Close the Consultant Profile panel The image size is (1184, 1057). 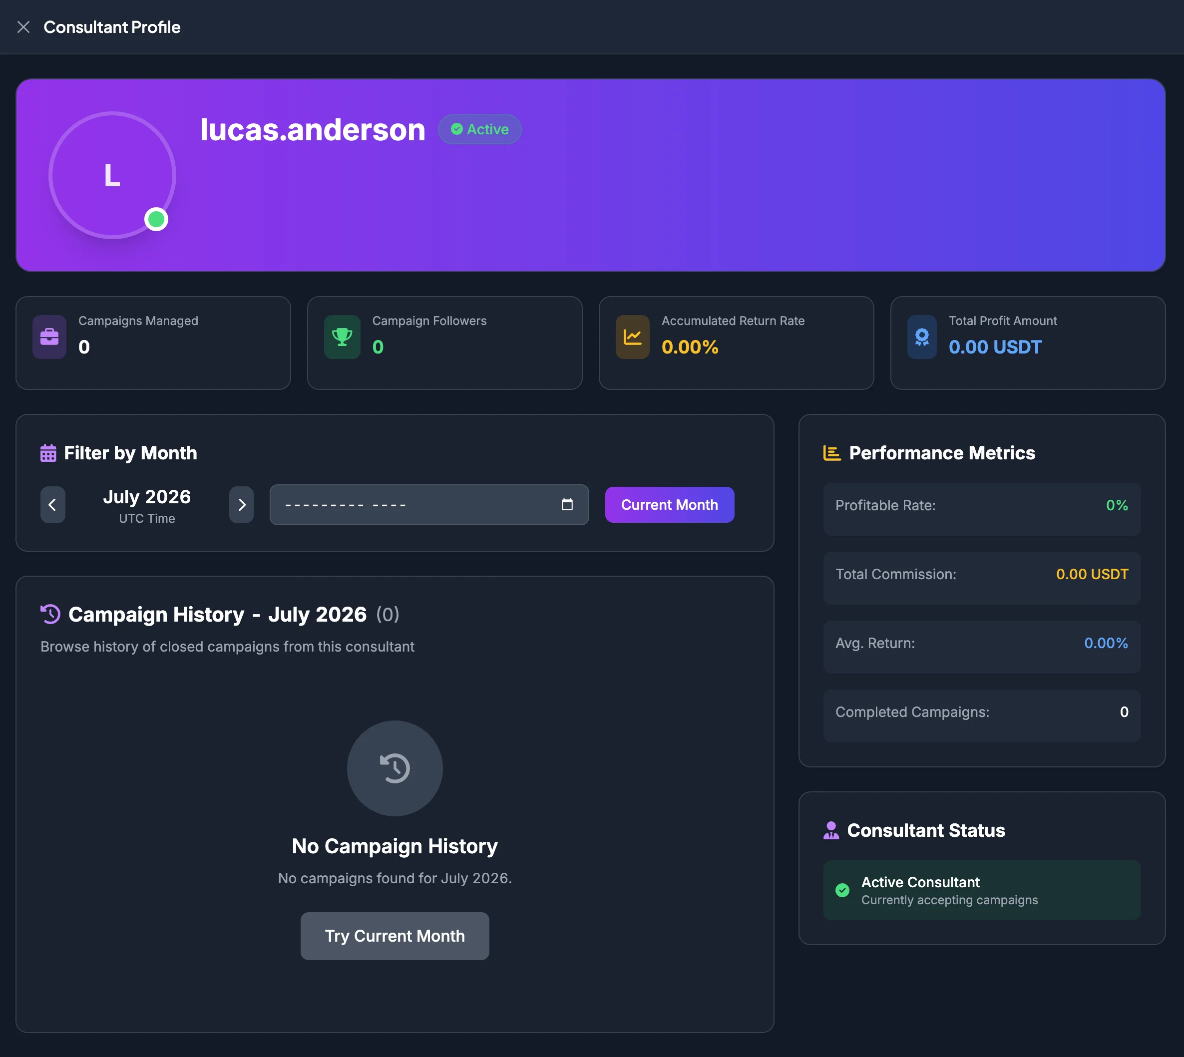(x=23, y=27)
